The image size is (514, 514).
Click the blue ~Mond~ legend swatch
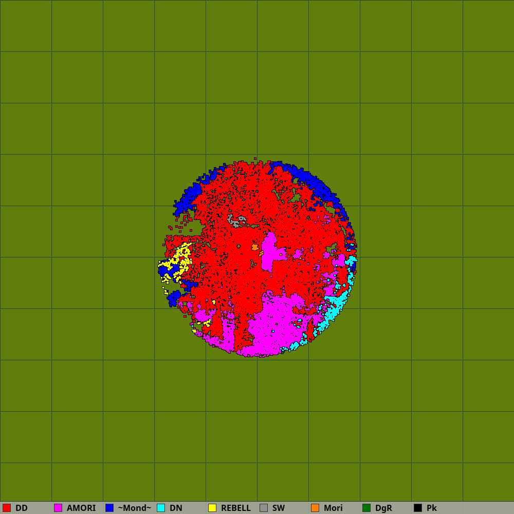[109, 508]
